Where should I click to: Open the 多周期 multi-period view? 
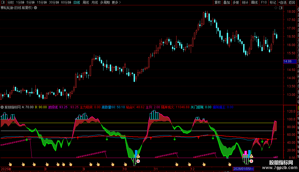point(105,2)
